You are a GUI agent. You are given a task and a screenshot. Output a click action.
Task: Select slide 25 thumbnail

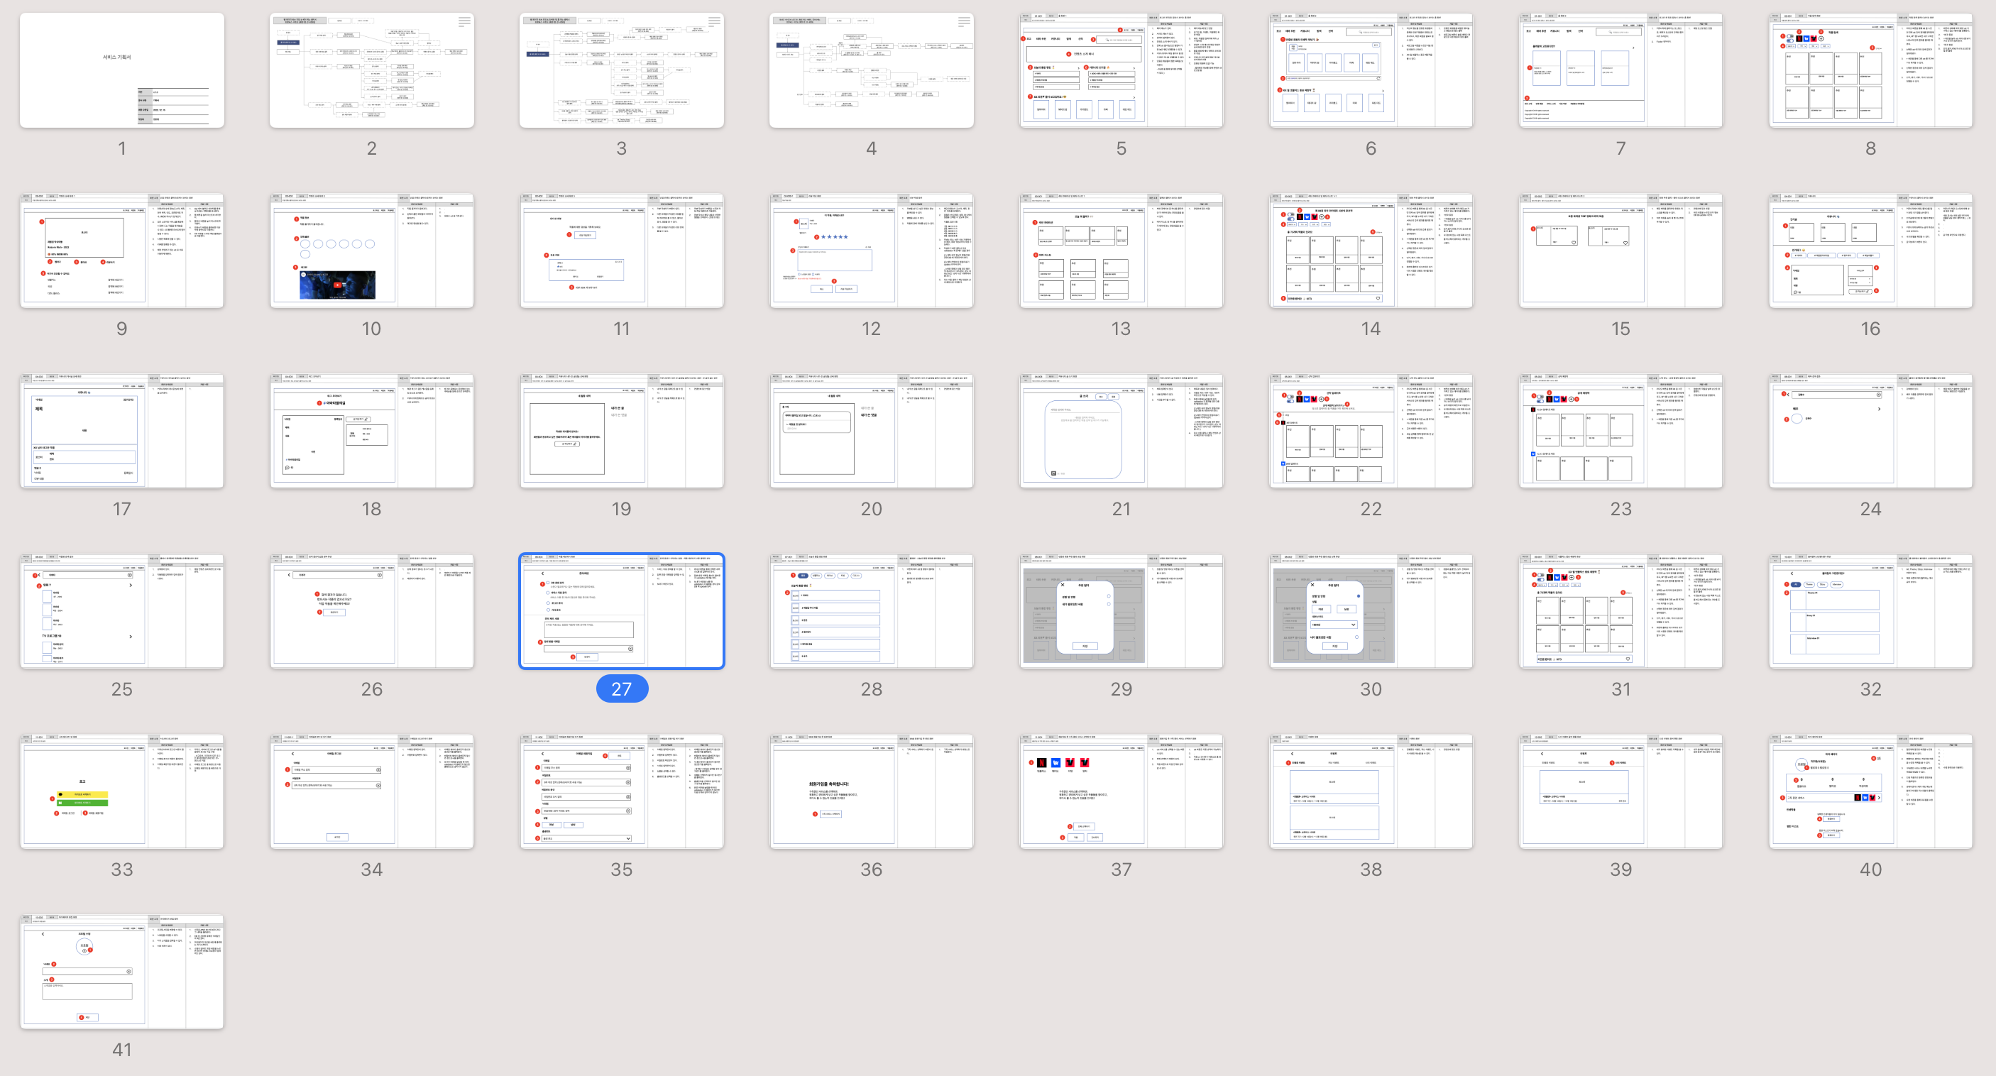[121, 611]
